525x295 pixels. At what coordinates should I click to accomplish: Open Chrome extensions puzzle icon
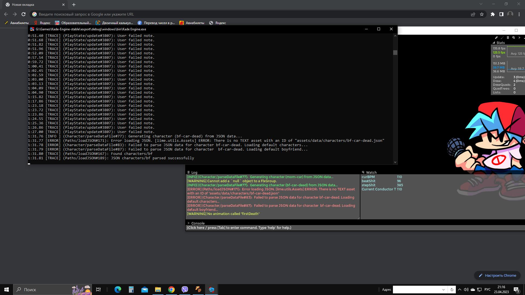[492, 14]
